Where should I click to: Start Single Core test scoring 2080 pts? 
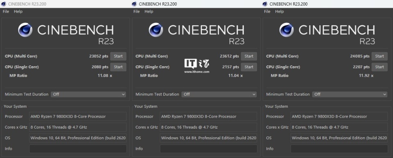tap(118, 67)
